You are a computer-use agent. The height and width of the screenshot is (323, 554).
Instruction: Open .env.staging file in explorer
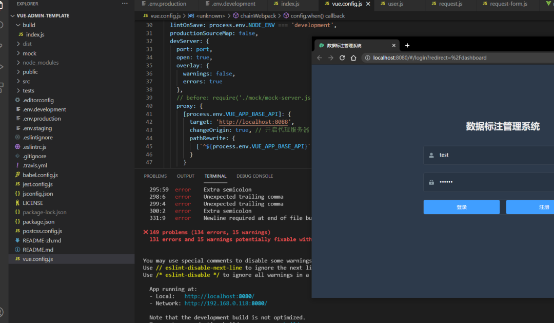click(37, 128)
